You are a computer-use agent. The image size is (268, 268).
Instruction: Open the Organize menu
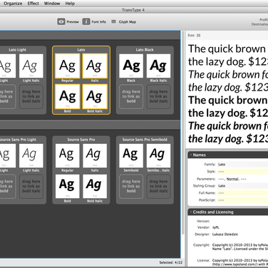pos(13,4)
